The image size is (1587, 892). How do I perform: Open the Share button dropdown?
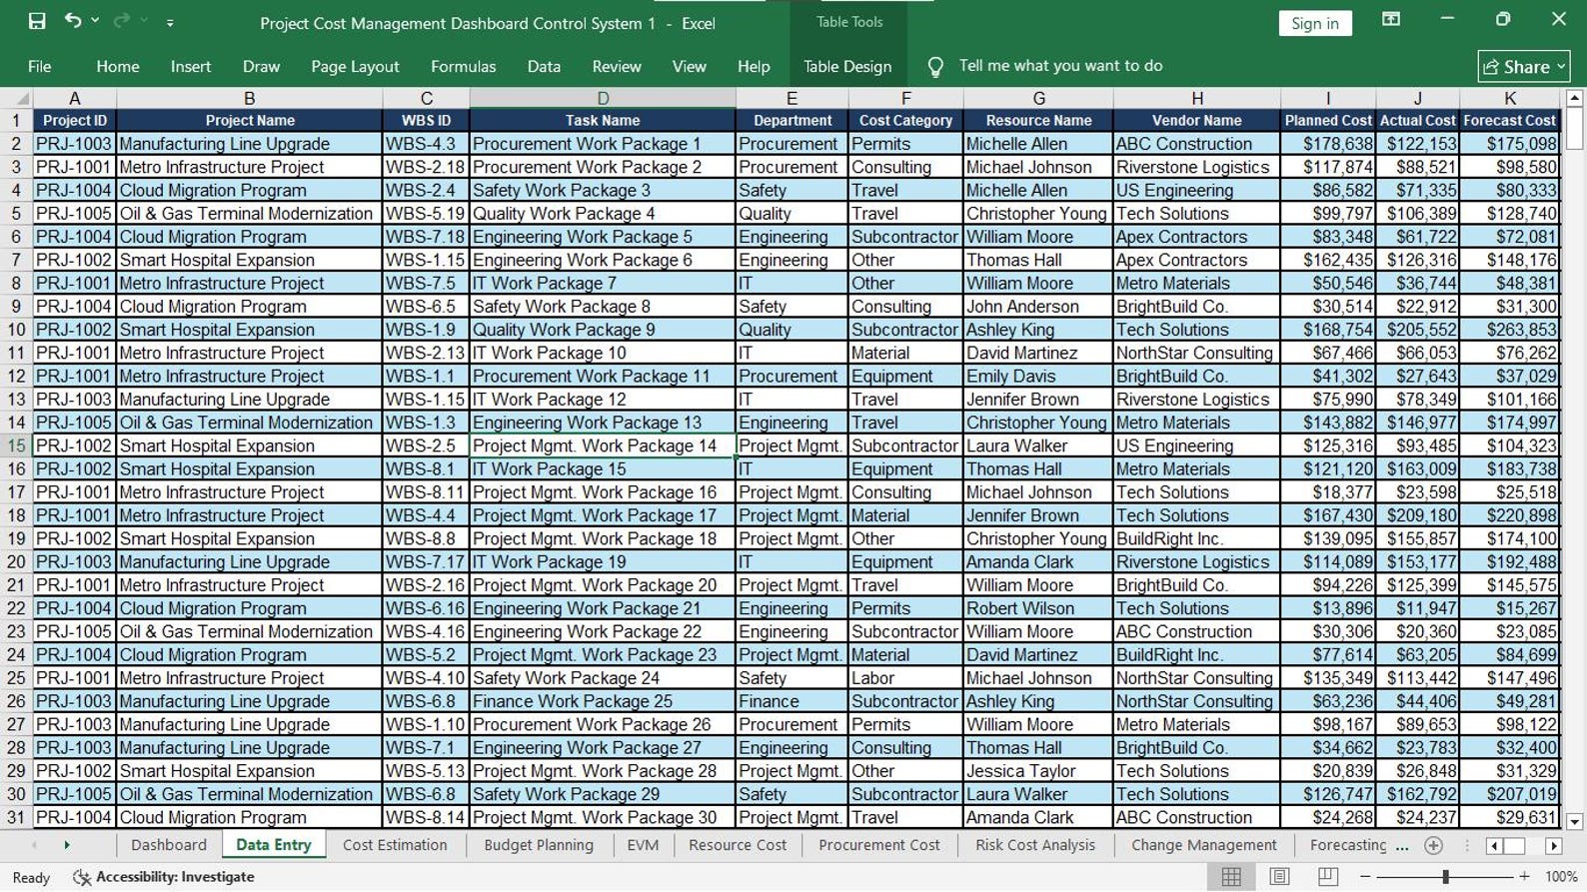point(1524,67)
